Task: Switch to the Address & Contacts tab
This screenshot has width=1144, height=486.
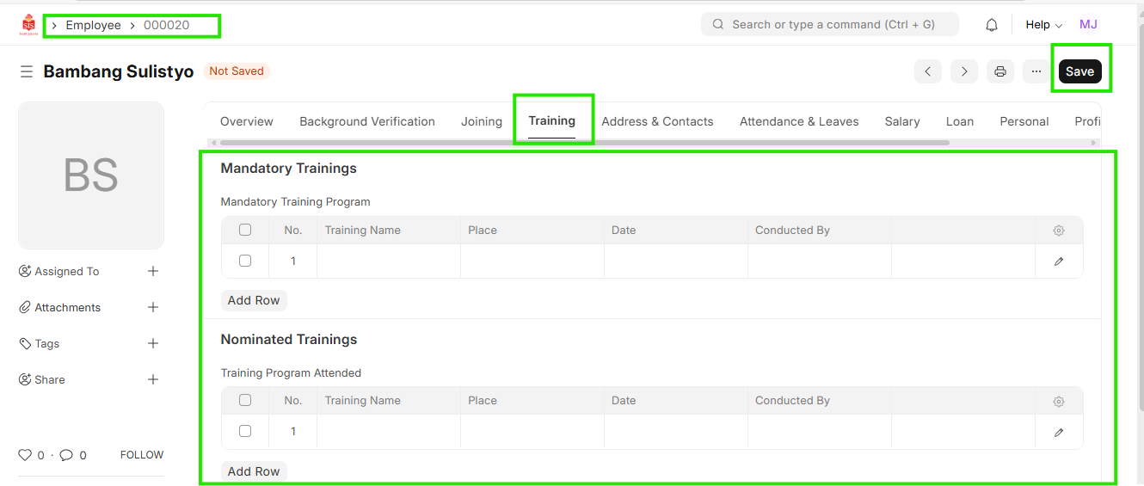Action: click(x=657, y=121)
